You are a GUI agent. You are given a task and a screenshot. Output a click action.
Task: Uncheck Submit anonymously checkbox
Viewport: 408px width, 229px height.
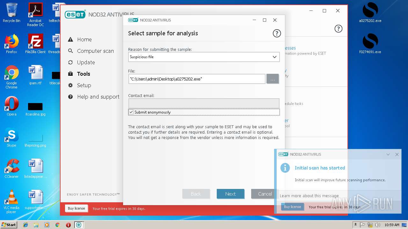pyautogui.click(x=131, y=112)
